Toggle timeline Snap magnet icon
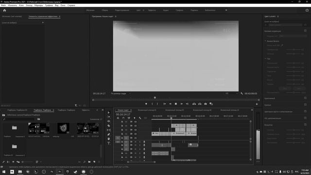 tap(123, 118)
